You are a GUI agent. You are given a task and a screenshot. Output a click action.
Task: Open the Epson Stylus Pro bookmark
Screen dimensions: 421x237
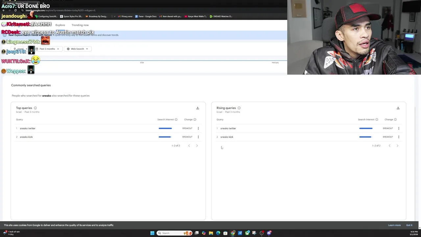71,16
